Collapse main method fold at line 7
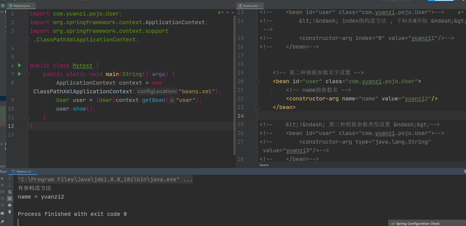 click(x=27, y=74)
